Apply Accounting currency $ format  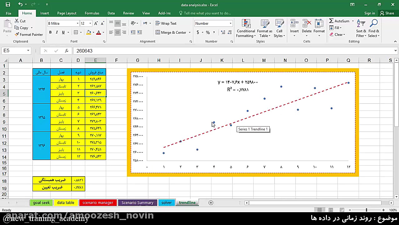[198, 32]
